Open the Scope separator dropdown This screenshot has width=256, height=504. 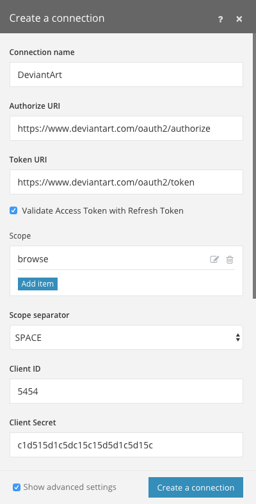126,338
